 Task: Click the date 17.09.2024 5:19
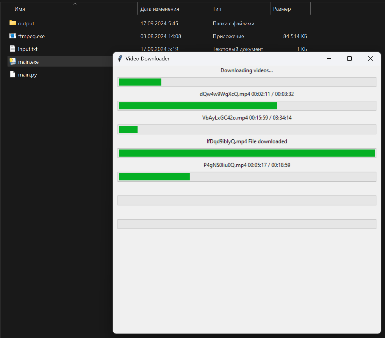(x=159, y=49)
